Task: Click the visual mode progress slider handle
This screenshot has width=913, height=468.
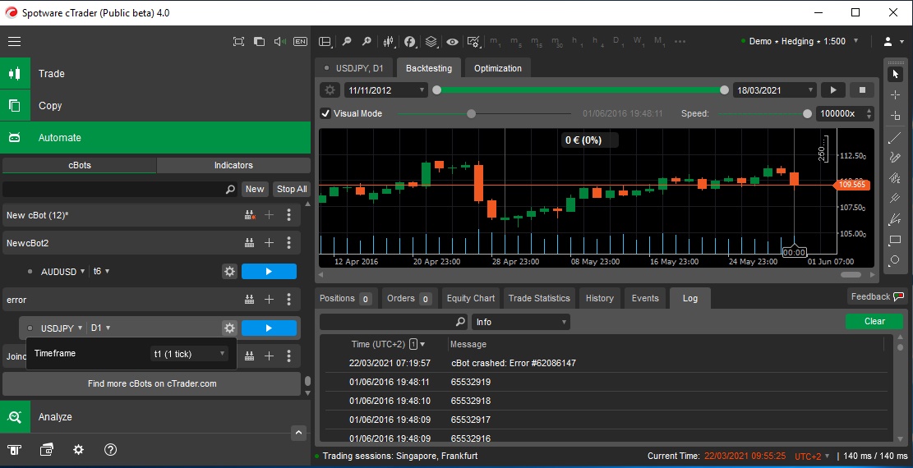Action: 471,113
